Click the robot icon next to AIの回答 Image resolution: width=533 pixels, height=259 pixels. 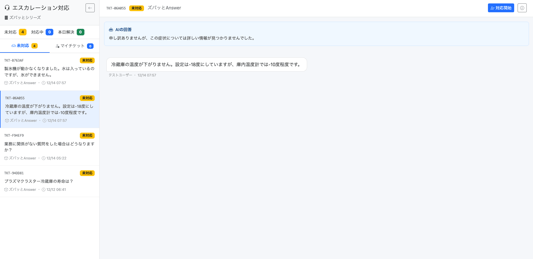point(111,30)
